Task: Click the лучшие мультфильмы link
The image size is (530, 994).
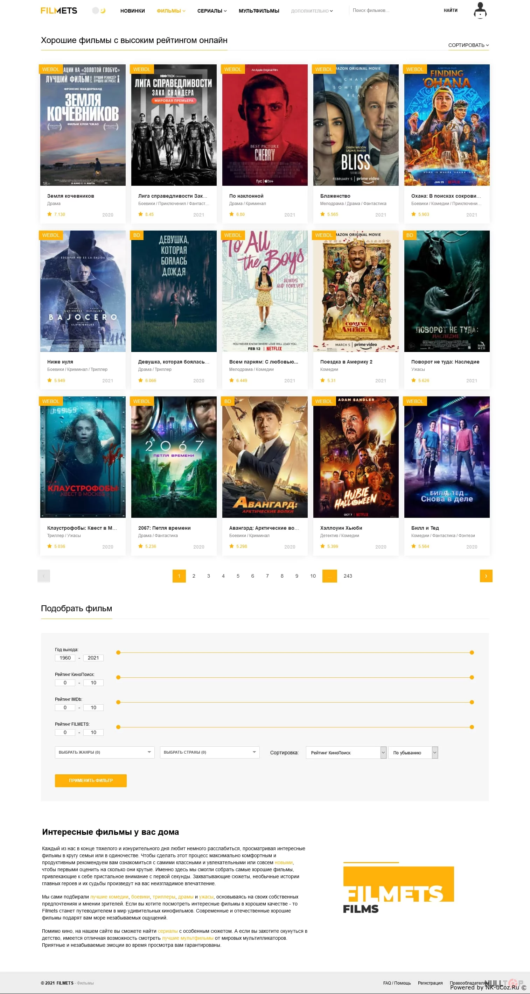Action: (188, 938)
